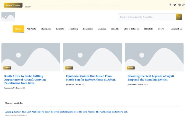Open Equatorial Guinea Duo ban article
The width and height of the screenshot is (185, 116).
point(91,78)
